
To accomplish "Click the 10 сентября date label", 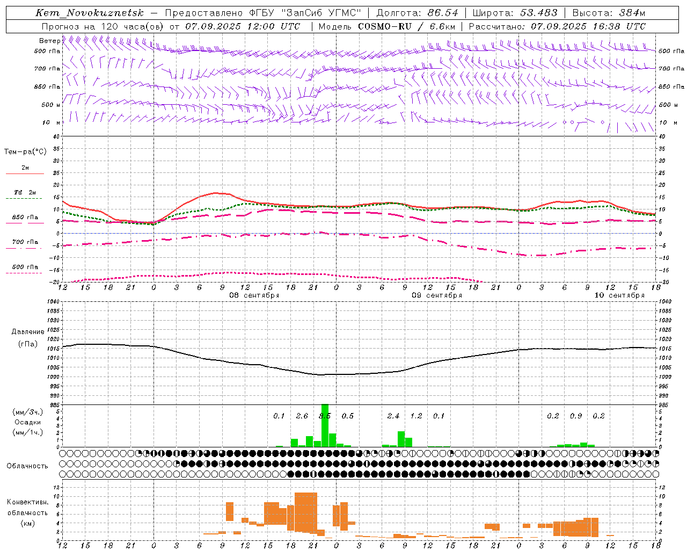I will point(619,295).
